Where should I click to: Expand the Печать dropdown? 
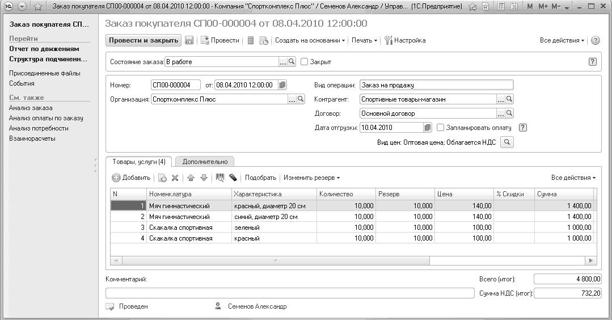(x=364, y=40)
